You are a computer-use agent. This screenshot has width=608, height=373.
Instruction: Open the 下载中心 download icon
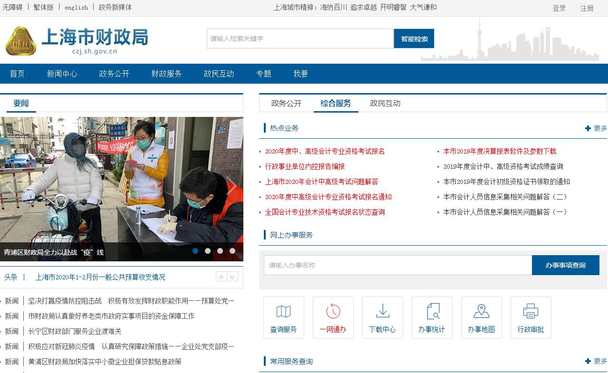[382, 312]
